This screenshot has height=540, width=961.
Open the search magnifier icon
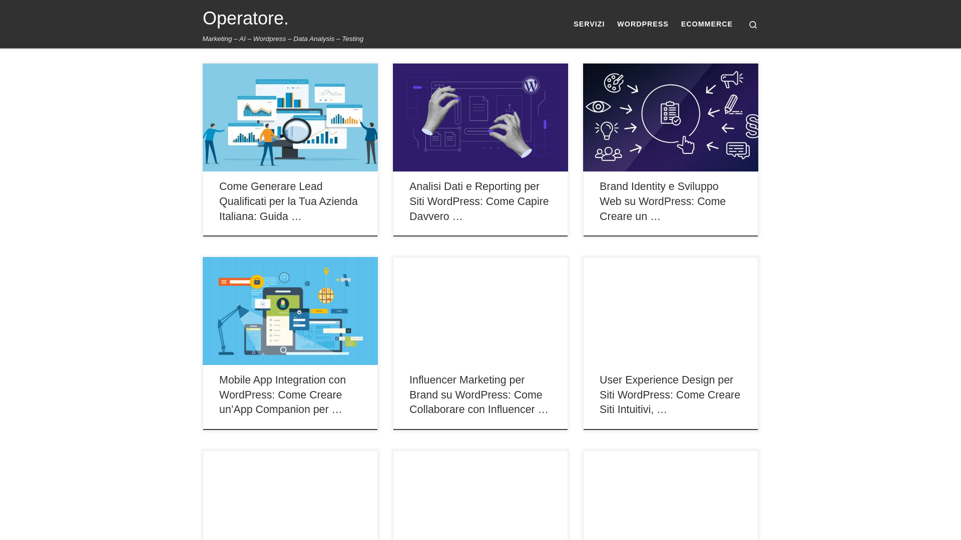pyautogui.click(x=753, y=25)
